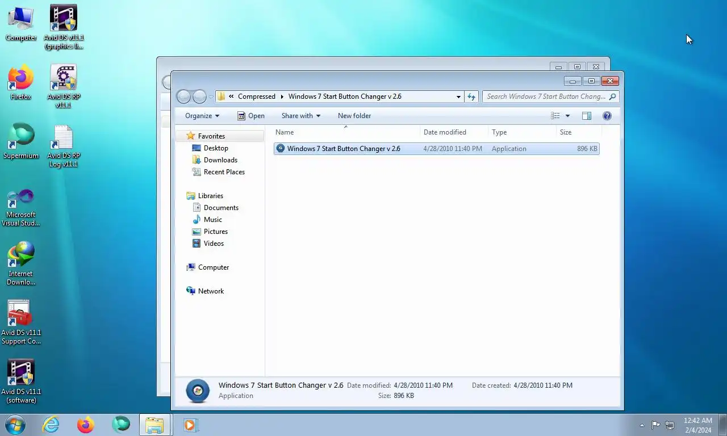Click the details pane application thumbnail
The height and width of the screenshot is (436, 727).
click(198, 391)
